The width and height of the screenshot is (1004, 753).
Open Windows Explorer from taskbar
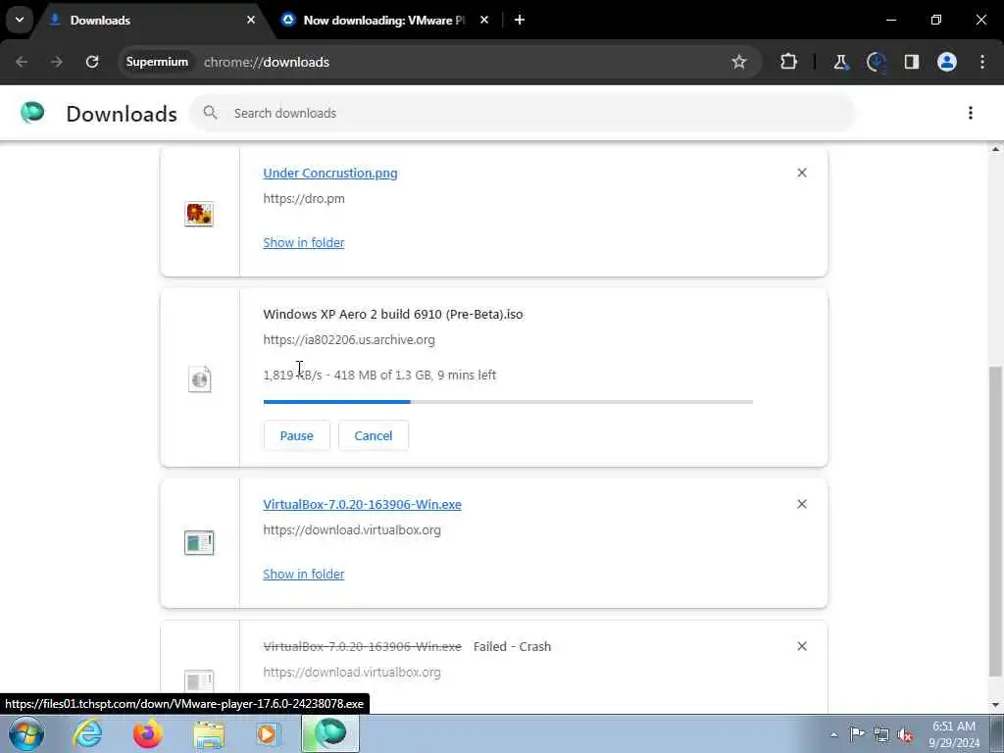(x=209, y=734)
